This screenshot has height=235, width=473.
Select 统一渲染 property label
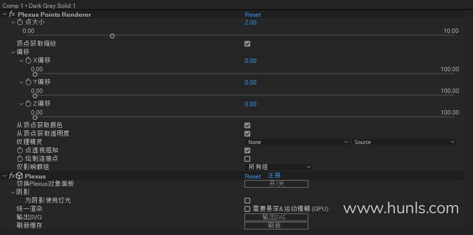(29, 208)
